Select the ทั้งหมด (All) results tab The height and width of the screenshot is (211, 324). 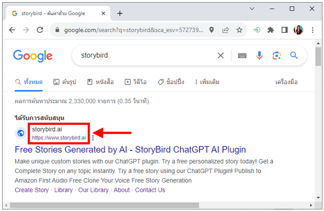click(29, 82)
